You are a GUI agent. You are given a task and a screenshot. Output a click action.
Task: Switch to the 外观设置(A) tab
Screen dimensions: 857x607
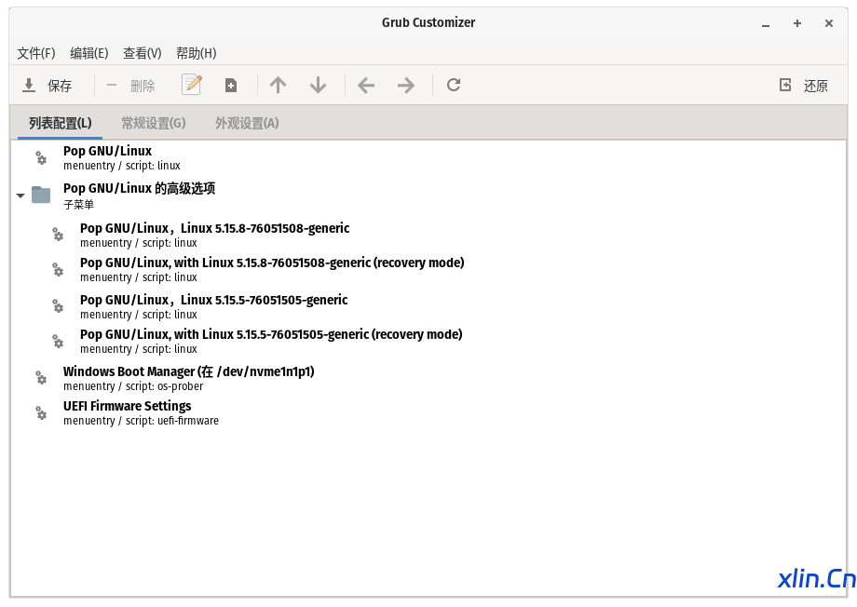tap(247, 124)
